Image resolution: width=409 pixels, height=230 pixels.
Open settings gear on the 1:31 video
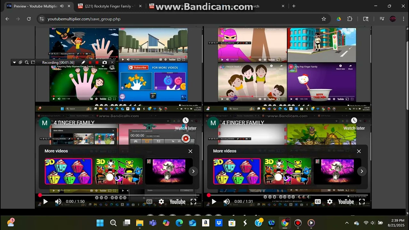[330, 202]
